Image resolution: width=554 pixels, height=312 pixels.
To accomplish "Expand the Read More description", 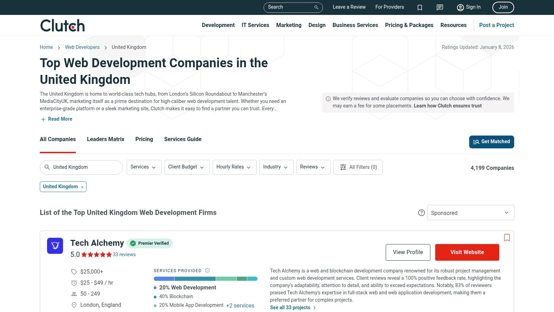I will point(56,119).
